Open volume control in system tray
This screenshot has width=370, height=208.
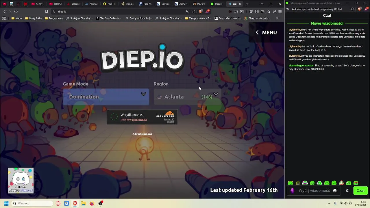point(346,203)
